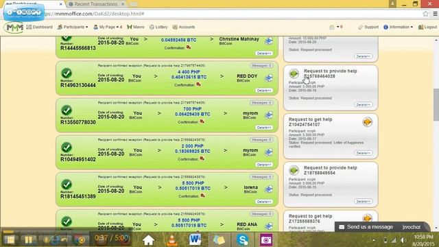Click the 0.06429439 BTC amount
Image resolution: width=439 pixels, height=247 pixels.
point(192,115)
